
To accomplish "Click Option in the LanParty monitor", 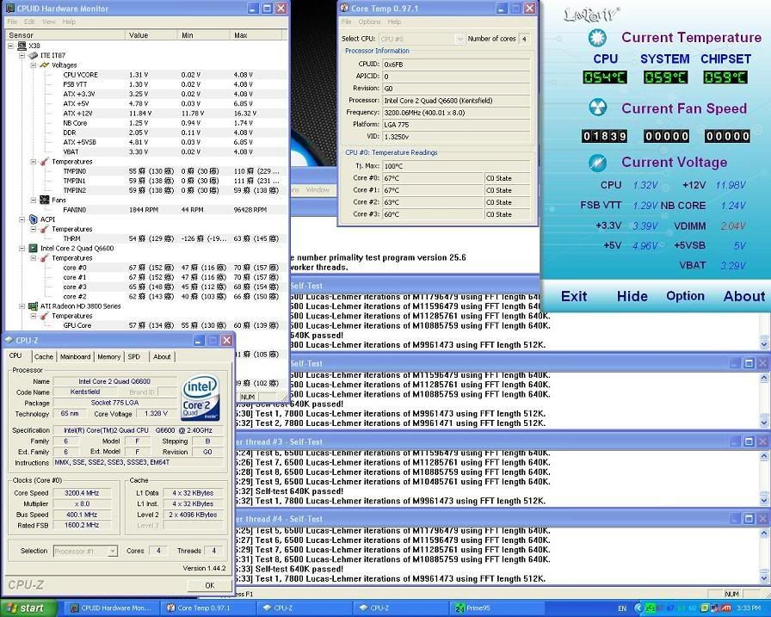I will point(685,296).
